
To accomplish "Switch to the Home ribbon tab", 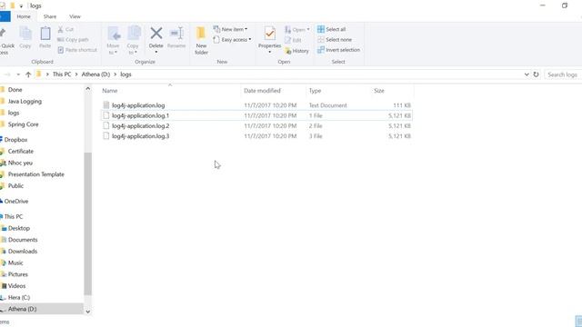I will [x=24, y=16].
